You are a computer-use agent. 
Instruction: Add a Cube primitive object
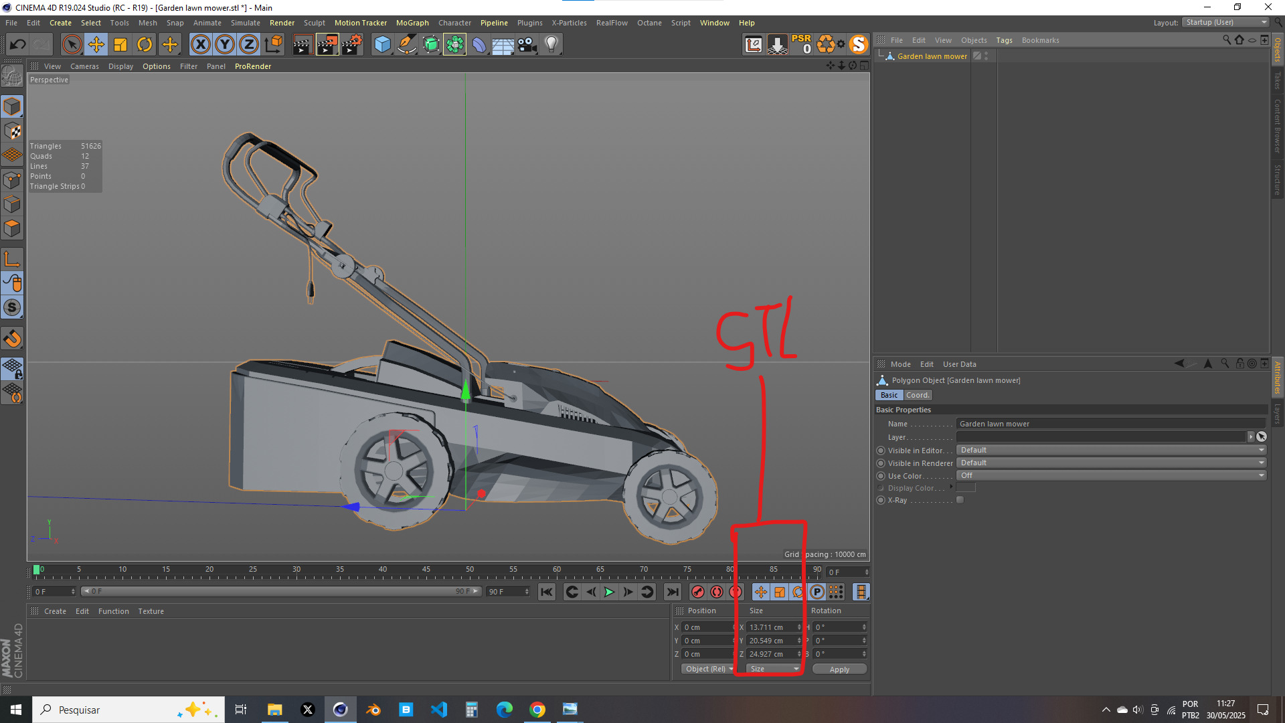(x=382, y=45)
